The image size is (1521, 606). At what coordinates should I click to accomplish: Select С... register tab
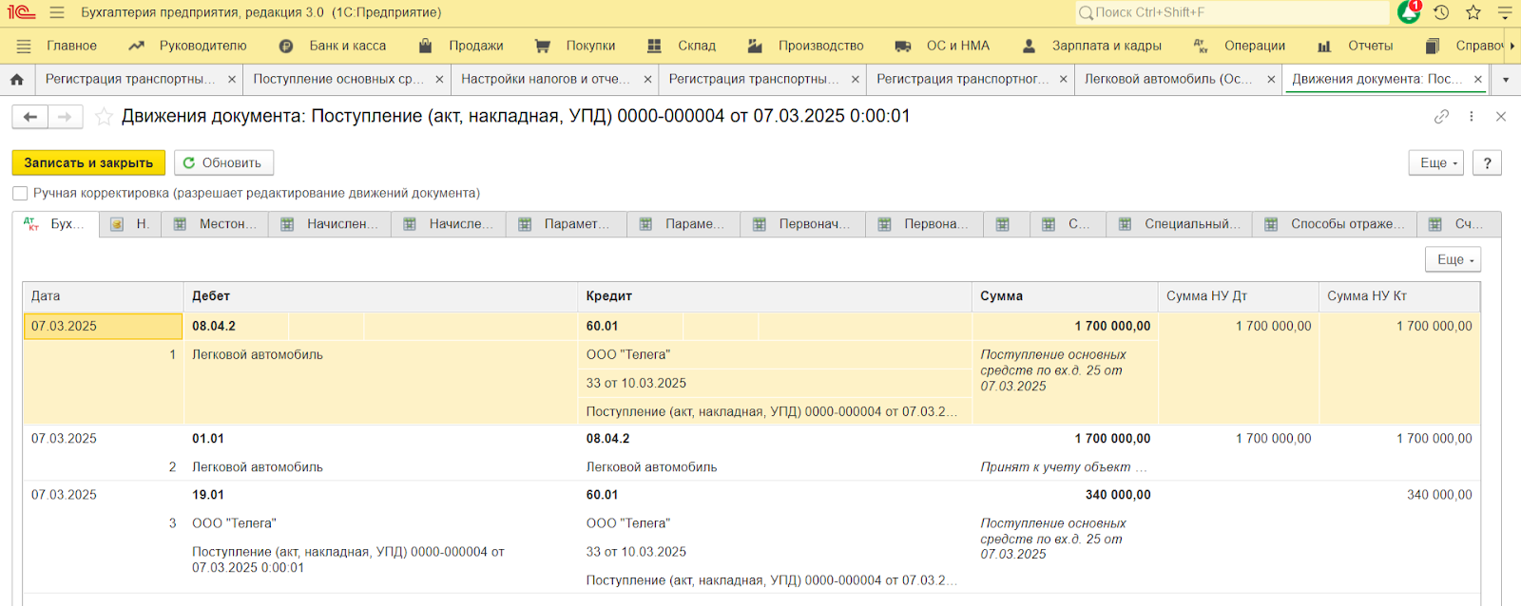[x=1069, y=224]
